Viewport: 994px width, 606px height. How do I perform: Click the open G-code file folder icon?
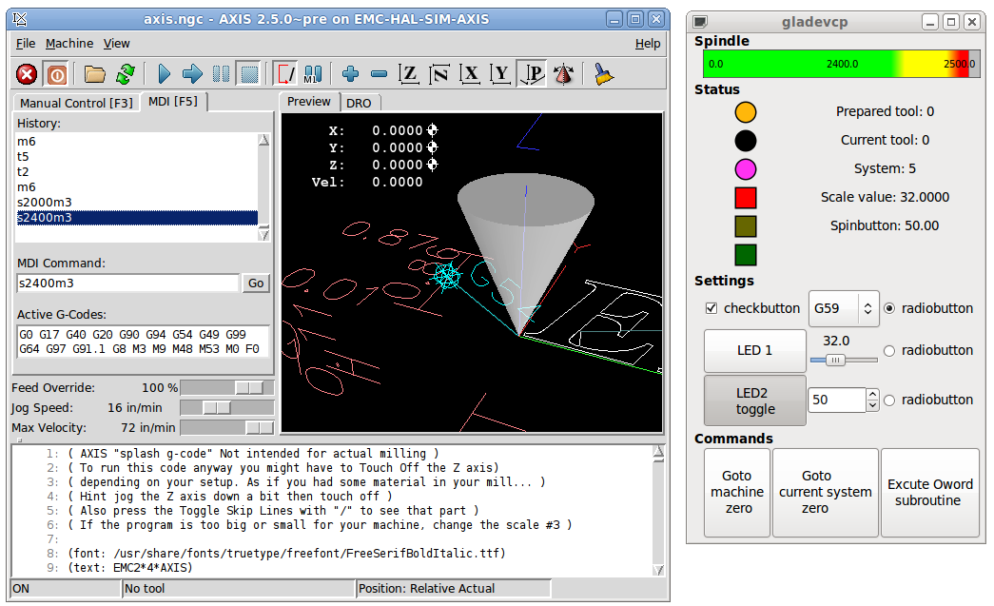tap(94, 74)
